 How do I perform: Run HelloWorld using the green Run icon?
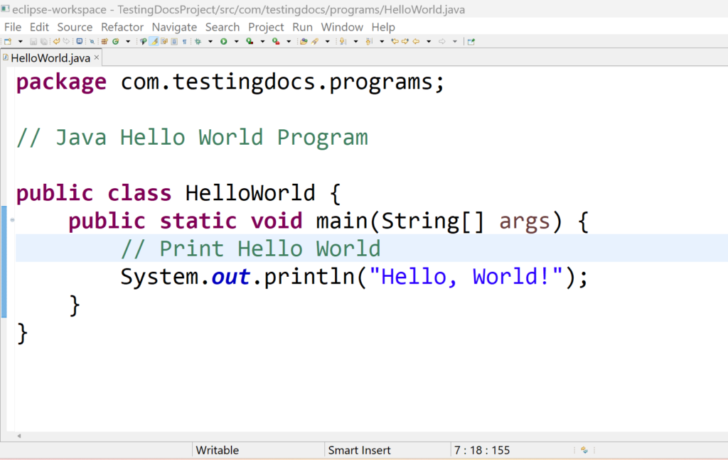tap(222, 41)
